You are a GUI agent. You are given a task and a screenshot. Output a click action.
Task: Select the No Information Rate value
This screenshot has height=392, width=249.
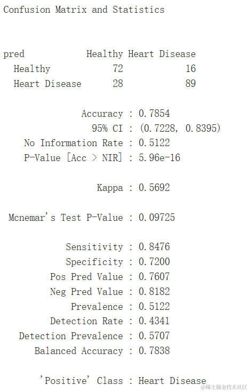[x=154, y=143]
